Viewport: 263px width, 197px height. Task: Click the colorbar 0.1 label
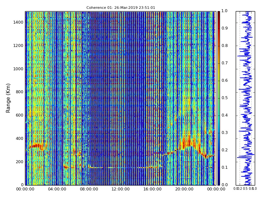(x=225, y=167)
